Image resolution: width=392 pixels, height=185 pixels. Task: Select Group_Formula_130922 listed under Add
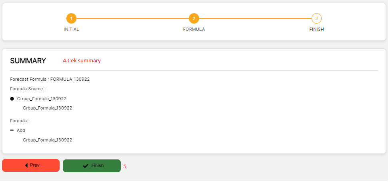pyautogui.click(x=48, y=140)
